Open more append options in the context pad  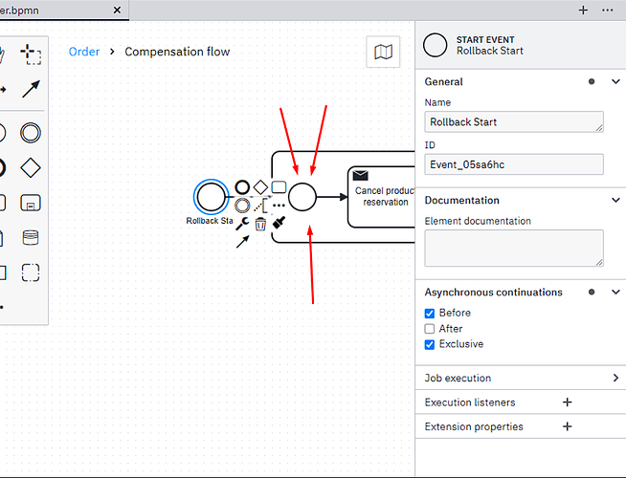pos(279,206)
